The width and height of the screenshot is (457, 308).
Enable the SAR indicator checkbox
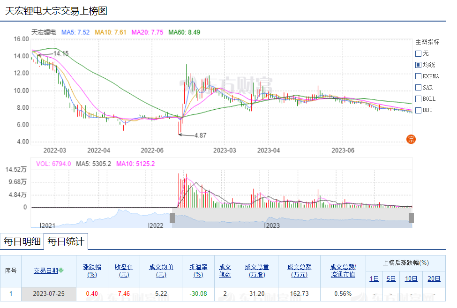point(418,87)
